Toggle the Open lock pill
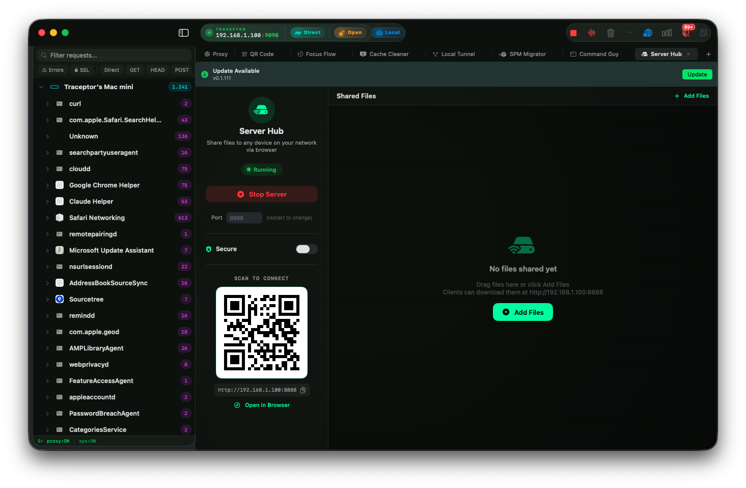 coord(350,33)
